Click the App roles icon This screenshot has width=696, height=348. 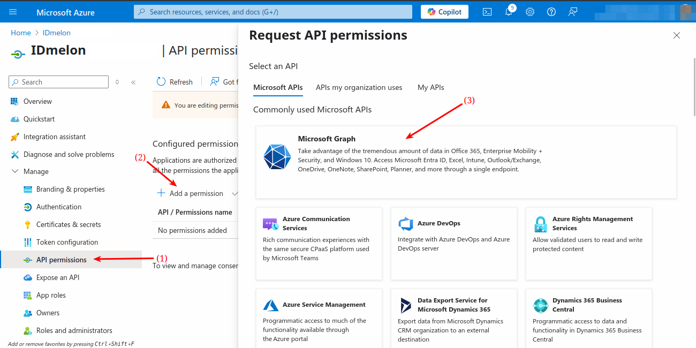coord(27,295)
